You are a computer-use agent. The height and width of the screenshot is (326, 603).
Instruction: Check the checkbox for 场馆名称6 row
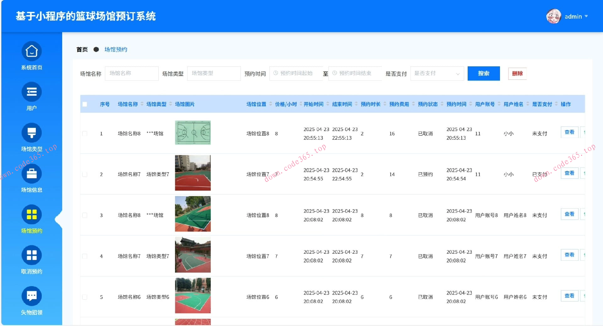coord(84,297)
